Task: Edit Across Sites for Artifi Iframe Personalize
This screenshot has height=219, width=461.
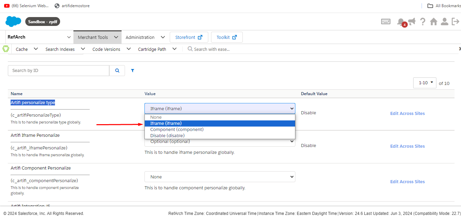Action: pos(407,146)
